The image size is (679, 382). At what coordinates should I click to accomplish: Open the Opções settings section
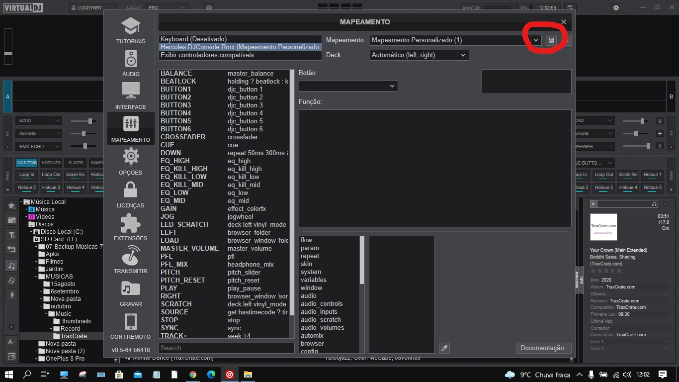click(x=131, y=162)
